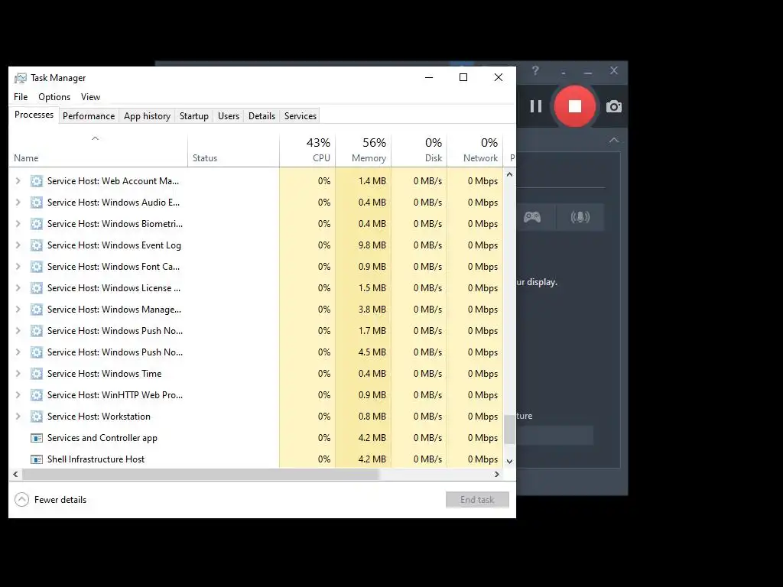Click the vertical scrollbar up arrow
This screenshot has height=587, width=783.
point(509,174)
